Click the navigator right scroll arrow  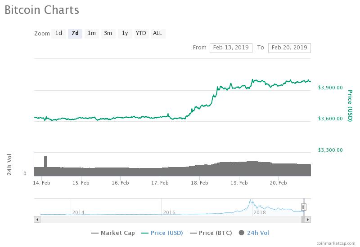coord(308,220)
